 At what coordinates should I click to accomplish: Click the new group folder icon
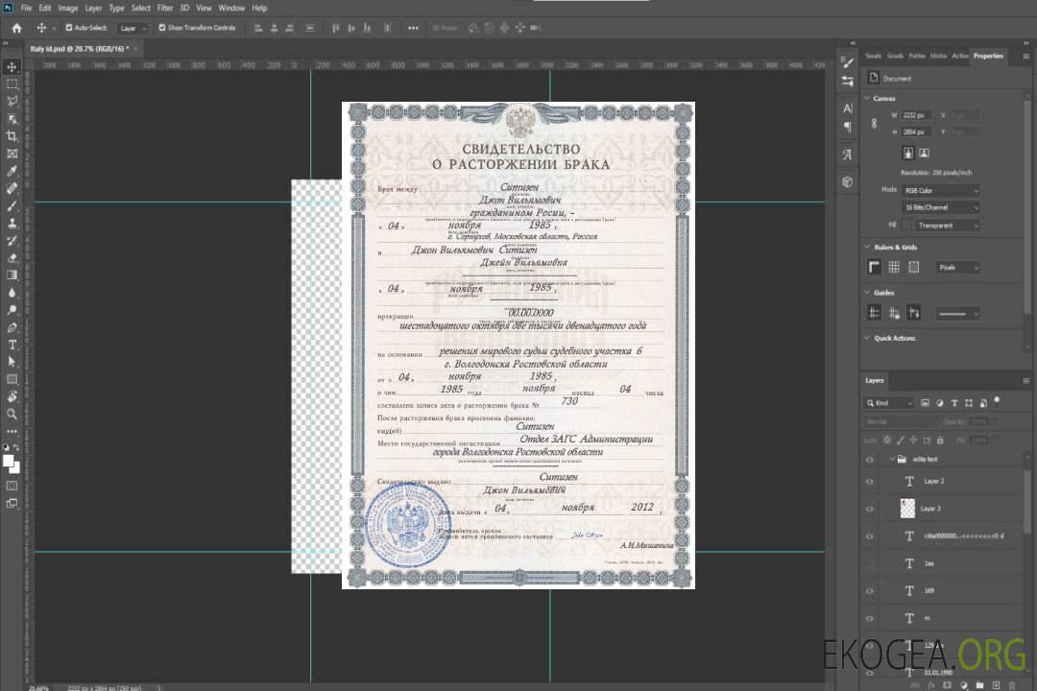point(979,685)
